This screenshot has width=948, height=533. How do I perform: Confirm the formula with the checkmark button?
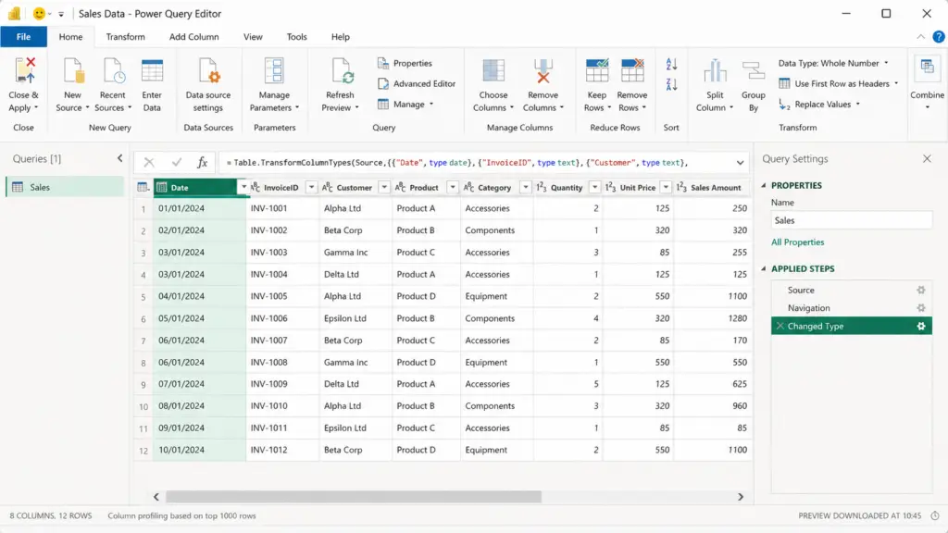[177, 162]
